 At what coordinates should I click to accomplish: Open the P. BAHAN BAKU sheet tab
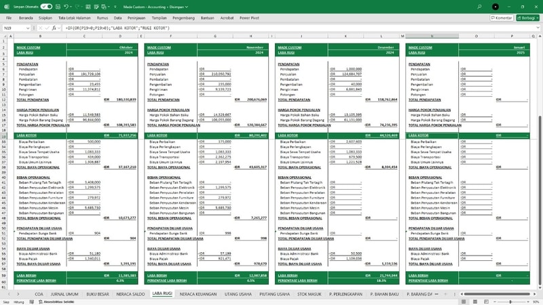pos(384,294)
